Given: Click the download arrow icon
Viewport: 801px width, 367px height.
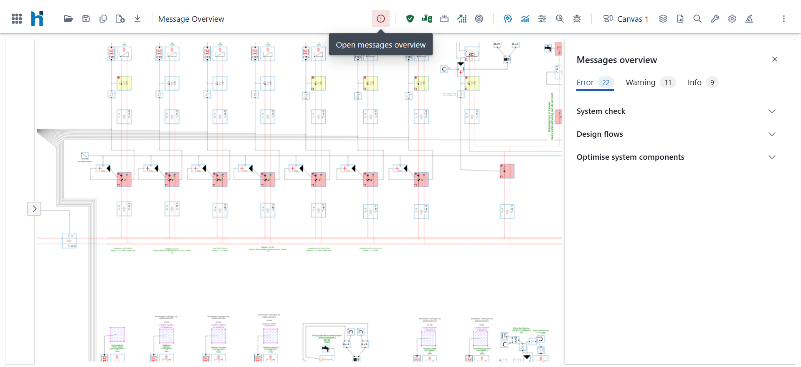Looking at the screenshot, I should click(137, 19).
